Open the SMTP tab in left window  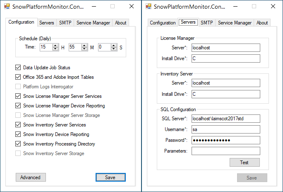point(65,23)
